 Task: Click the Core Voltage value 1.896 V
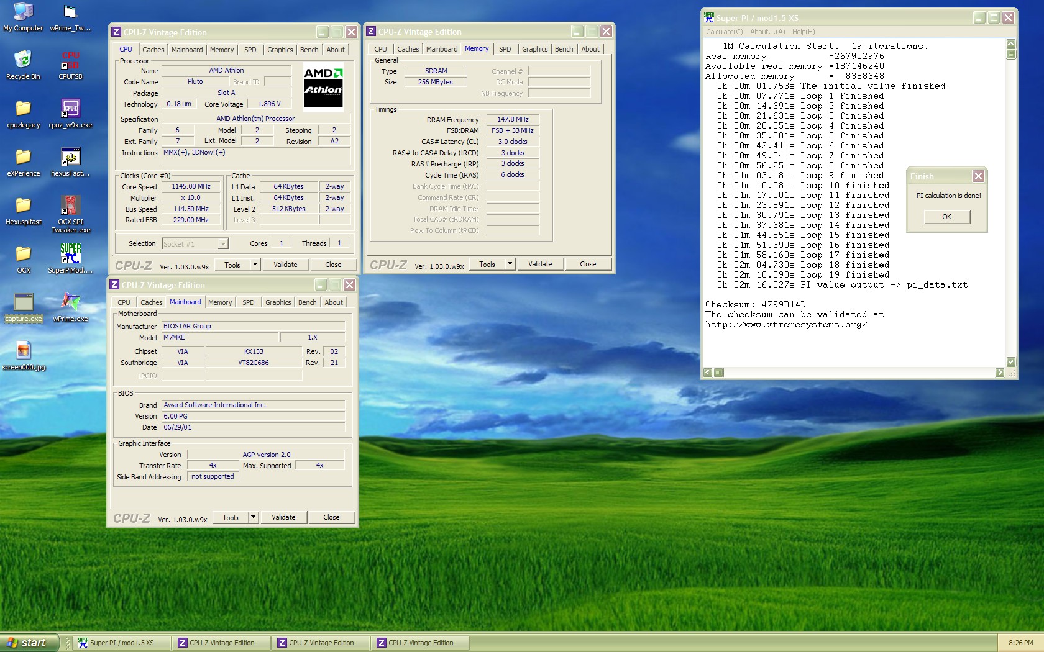click(x=269, y=104)
